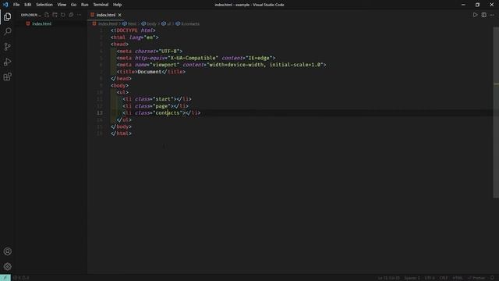Click the CRLF end-of-line indicator
This screenshot has width=499, height=281.
coord(444,278)
